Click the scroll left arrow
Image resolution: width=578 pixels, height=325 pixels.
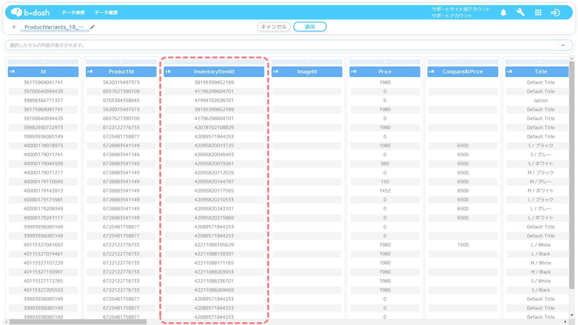[6, 322]
